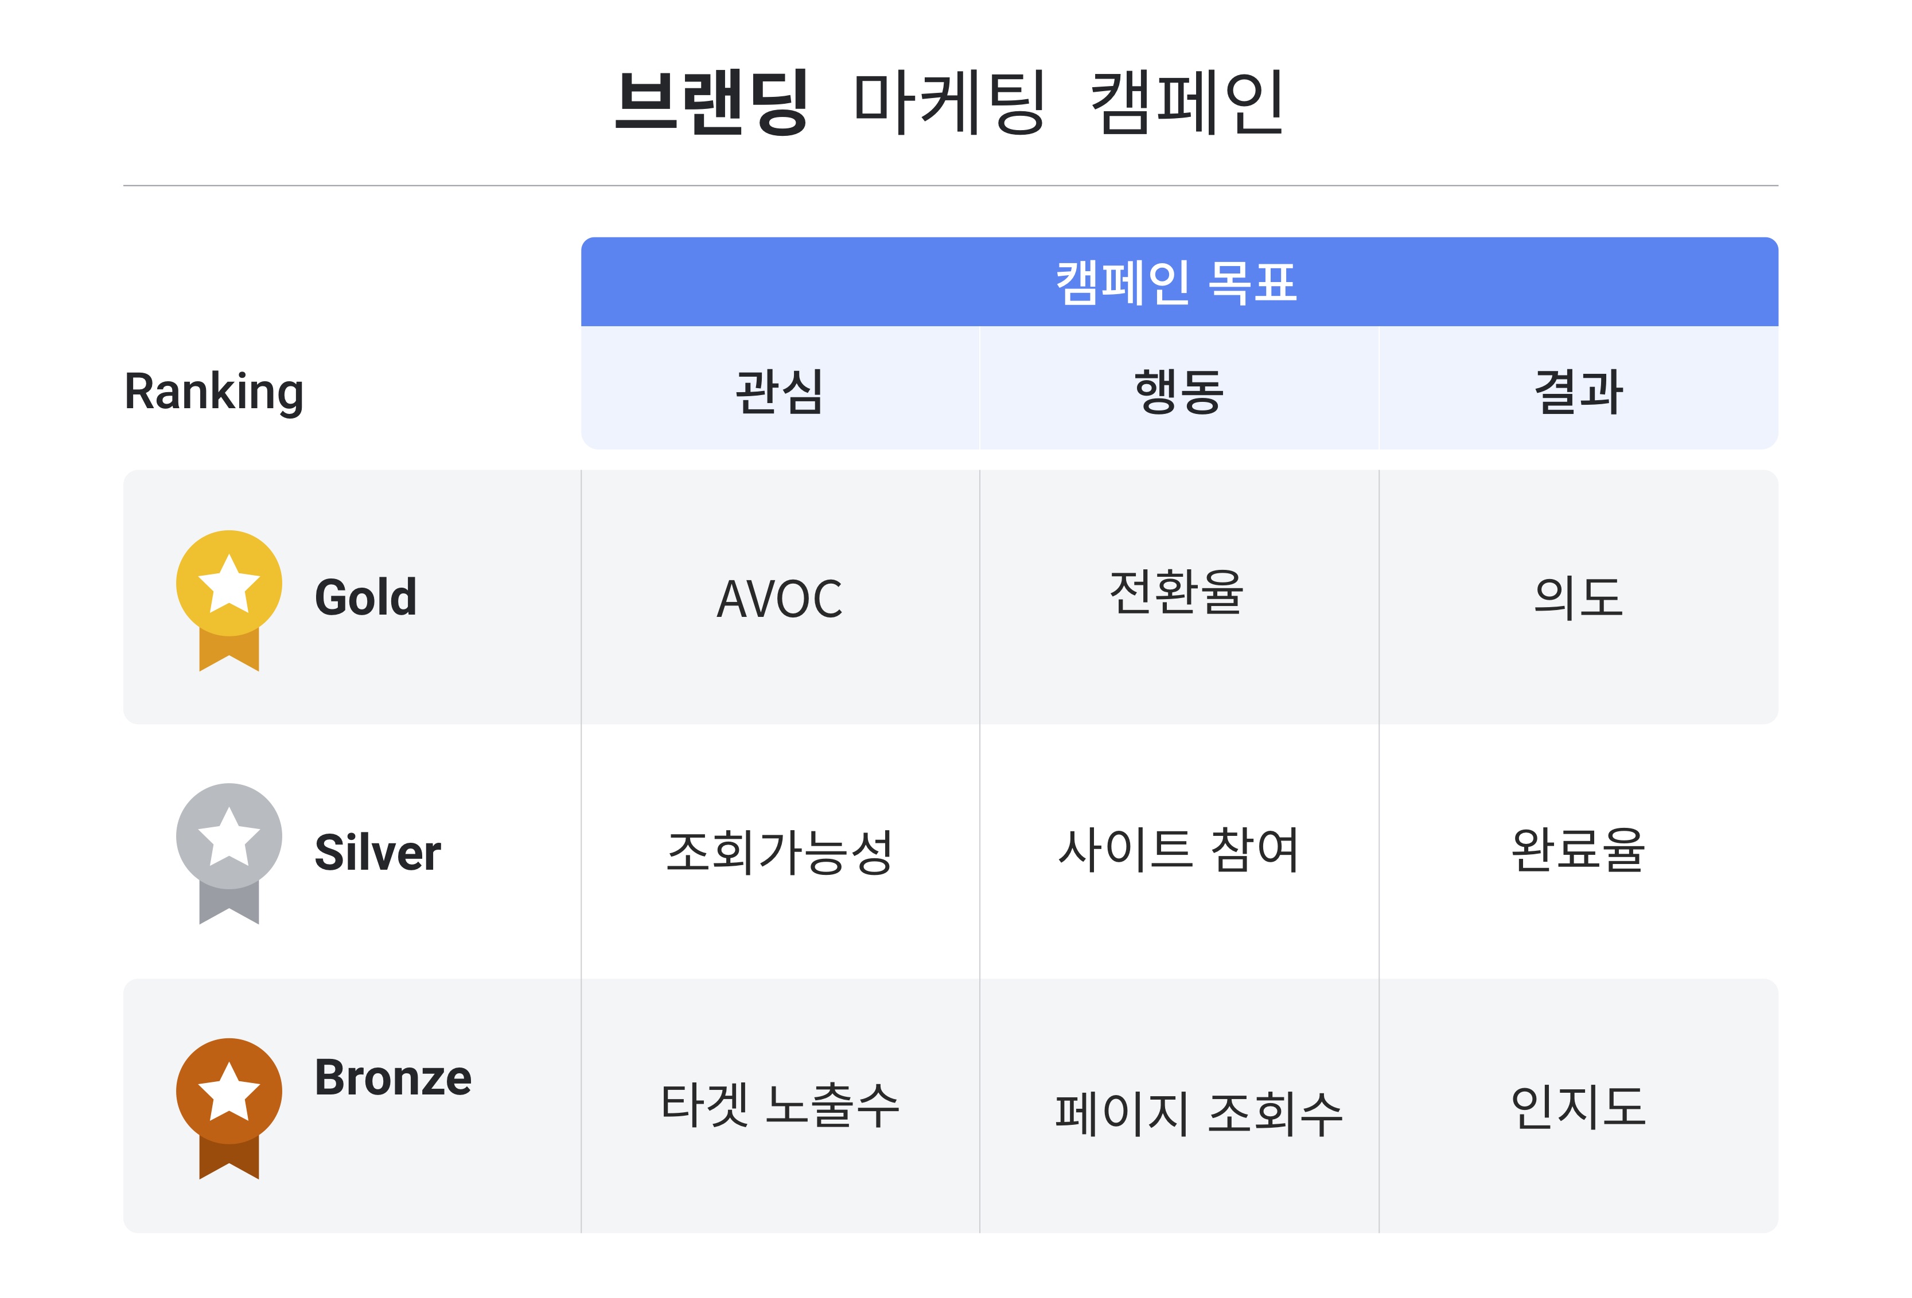This screenshot has height=1298, width=1912.
Task: Click the 조회가능성 cell
Action: [780, 853]
